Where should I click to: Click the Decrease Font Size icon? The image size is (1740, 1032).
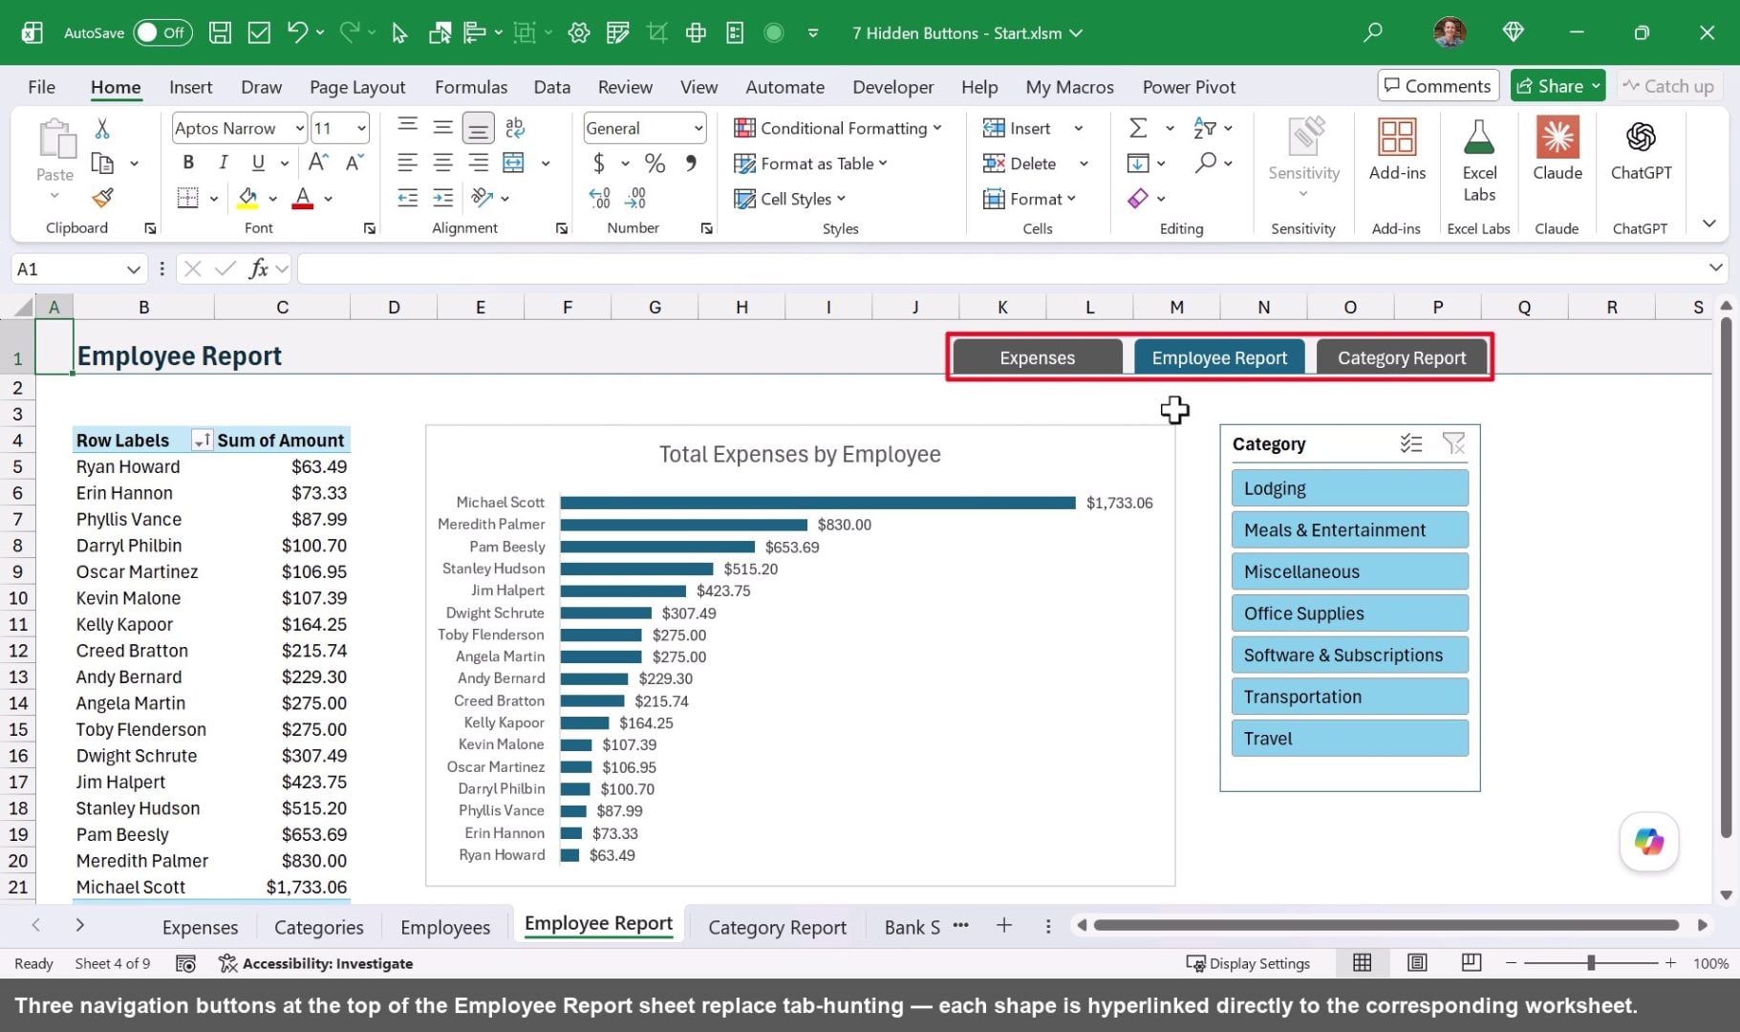[354, 162]
